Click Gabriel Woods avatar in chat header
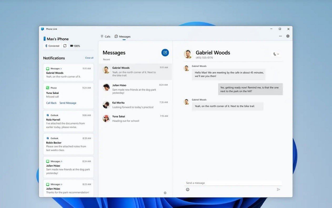 pyautogui.click(x=188, y=54)
